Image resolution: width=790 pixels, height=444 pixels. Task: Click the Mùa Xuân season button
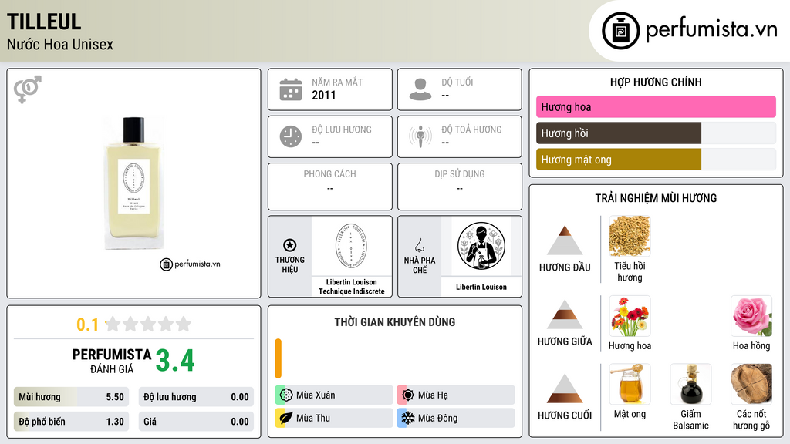[x=334, y=395]
